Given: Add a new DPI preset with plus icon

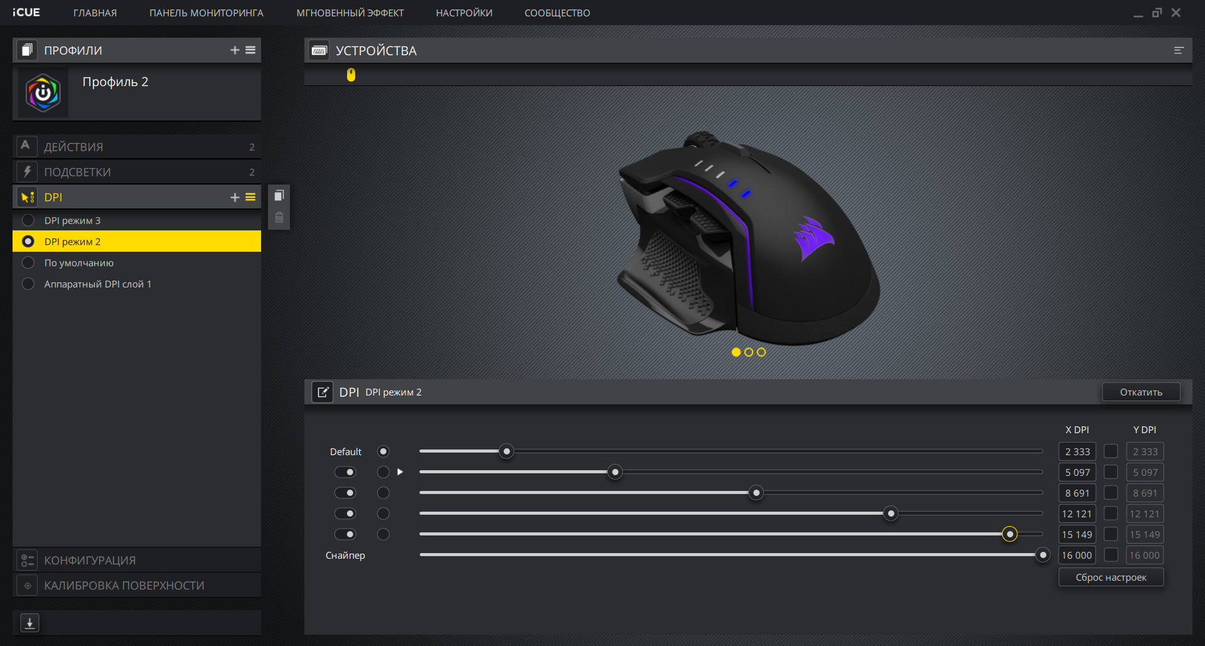Looking at the screenshot, I should [x=235, y=197].
